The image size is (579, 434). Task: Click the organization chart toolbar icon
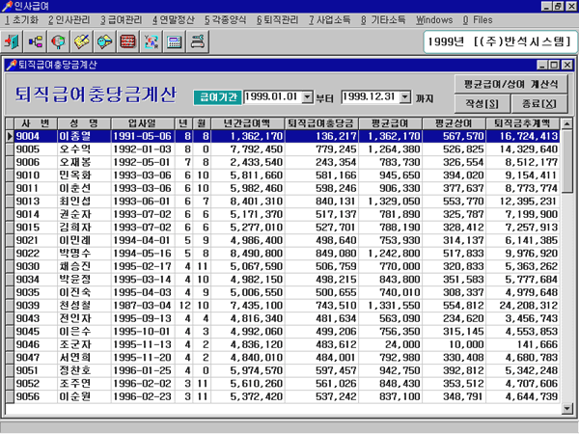[36, 43]
